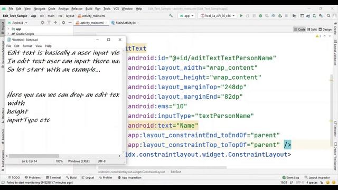This screenshot has width=338, height=190.
Task: Open the Emulator side panel
Action: pos(335,128)
